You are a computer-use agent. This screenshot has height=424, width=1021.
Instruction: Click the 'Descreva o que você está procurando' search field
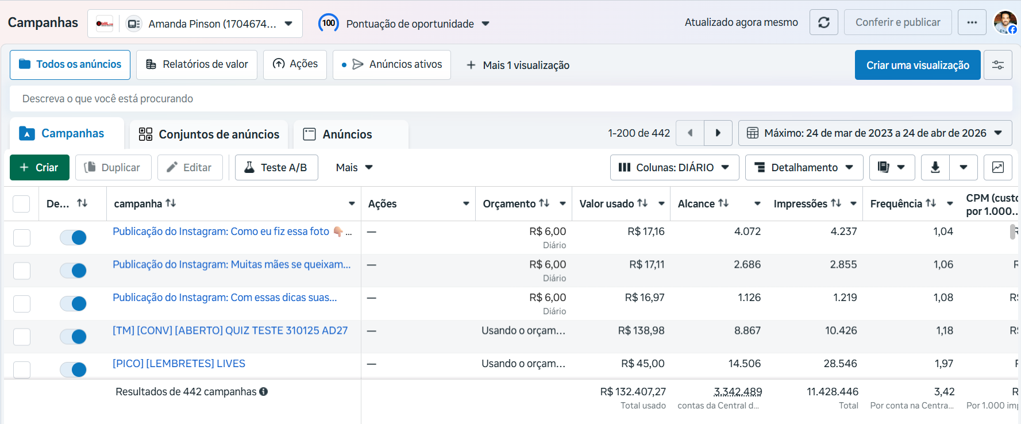point(511,99)
